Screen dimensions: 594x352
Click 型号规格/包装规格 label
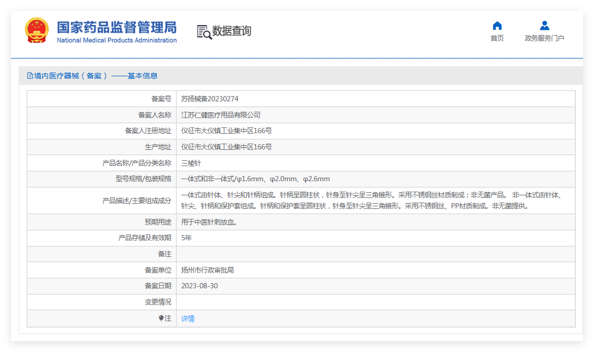pos(144,179)
